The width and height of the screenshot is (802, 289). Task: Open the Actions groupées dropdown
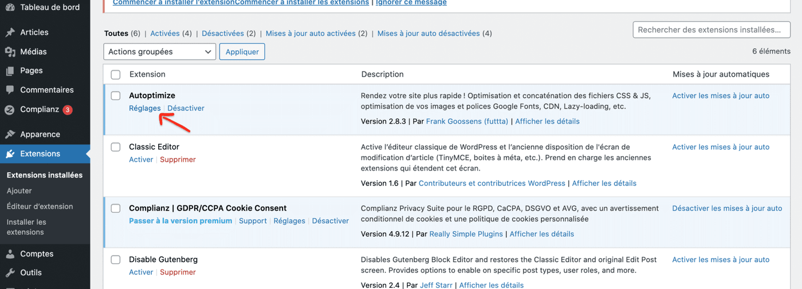pyautogui.click(x=159, y=52)
